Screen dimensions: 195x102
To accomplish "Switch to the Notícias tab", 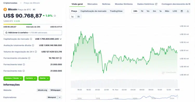I will tap(106, 4).
